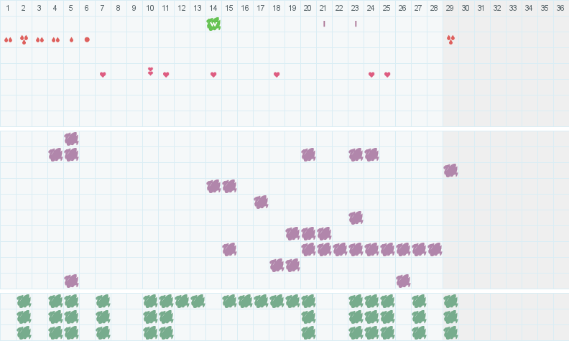Viewport: 569px width, 341px height.
Task: Select the purple tick mark on day 21
Action: pyautogui.click(x=324, y=24)
